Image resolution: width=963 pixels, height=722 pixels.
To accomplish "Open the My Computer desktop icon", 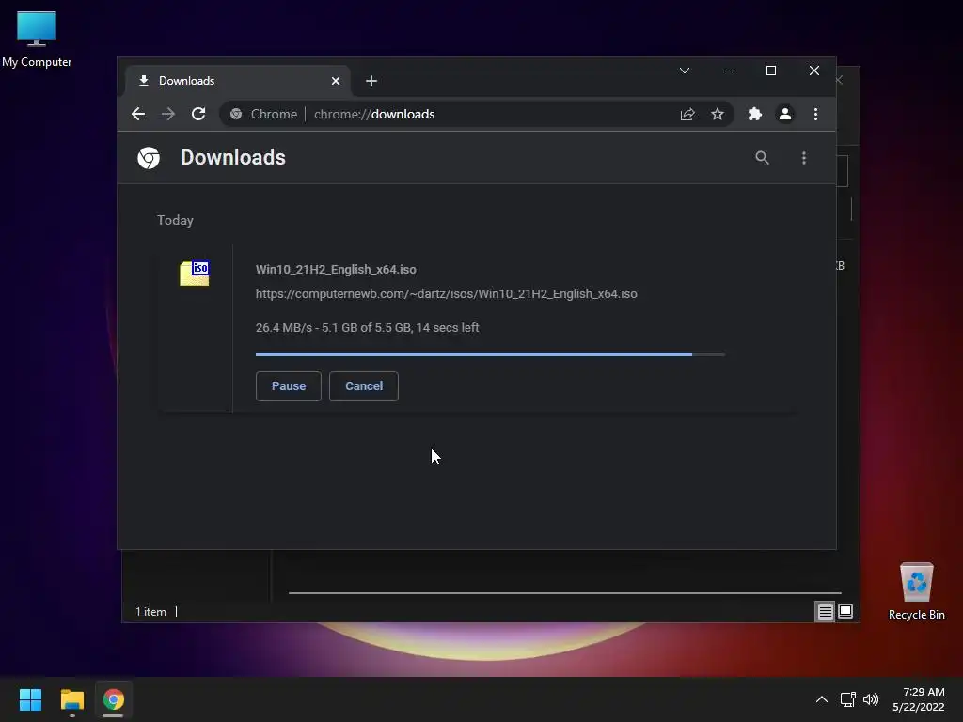I will pos(37,39).
